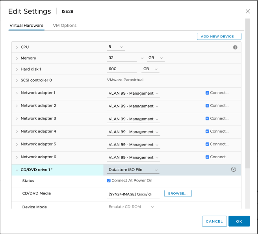Uncheck Connect for Network adapter 4
This screenshot has width=258, height=234.
pos(207,131)
